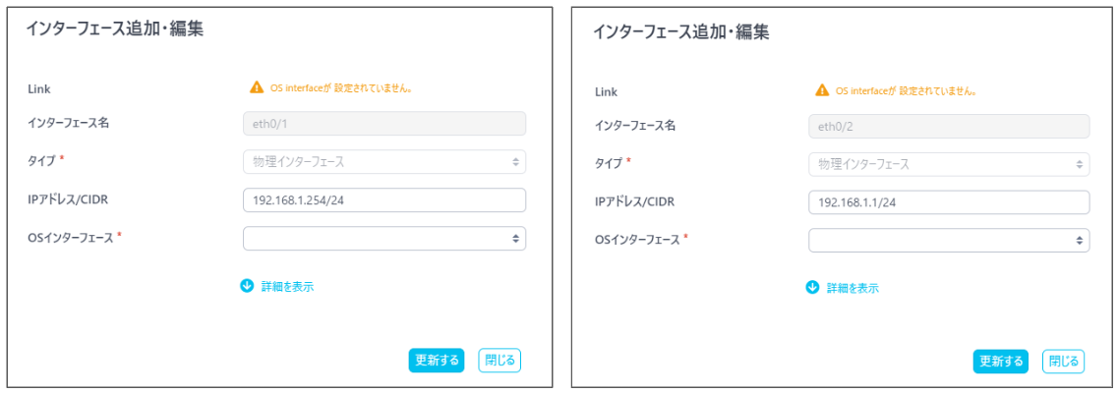
Task: Click the down-arrow details icon in eth0/1 dialog
Action: point(247,286)
